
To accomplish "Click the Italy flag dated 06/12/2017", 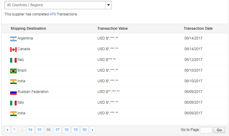I will coord(13,60).
